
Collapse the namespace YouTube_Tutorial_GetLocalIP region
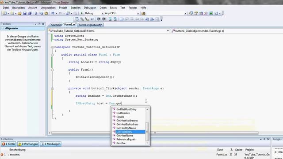point(52,47)
